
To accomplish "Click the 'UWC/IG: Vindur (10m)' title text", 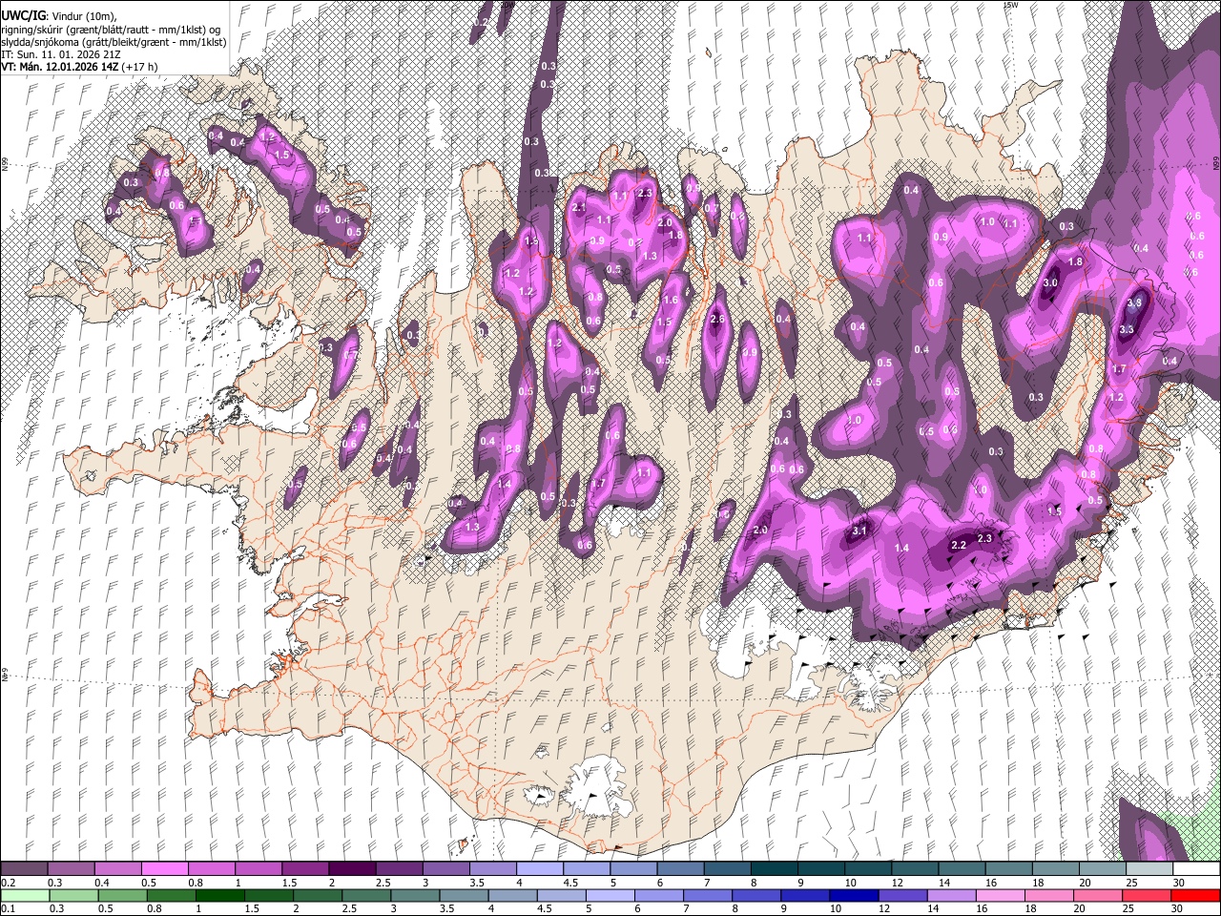I will tap(59, 15).
